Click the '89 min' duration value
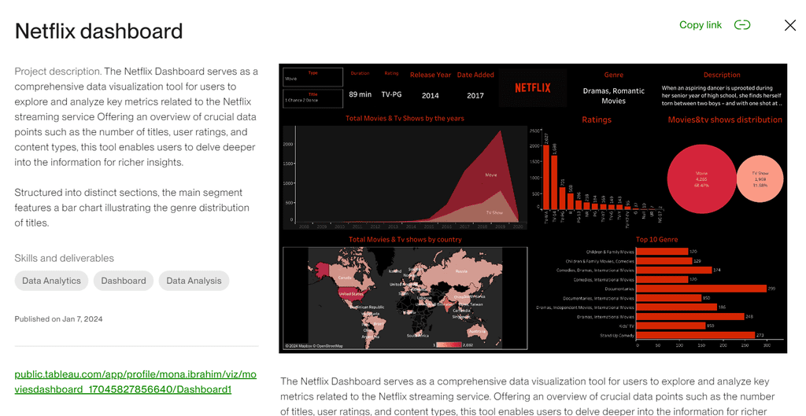This screenshot has width=806, height=416. [360, 94]
